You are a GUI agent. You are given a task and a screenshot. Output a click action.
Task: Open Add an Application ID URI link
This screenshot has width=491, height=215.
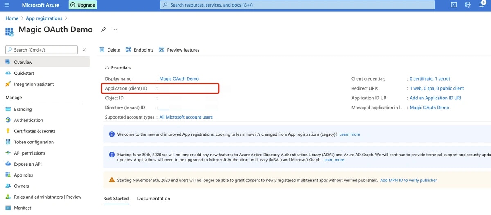pyautogui.click(x=435, y=98)
